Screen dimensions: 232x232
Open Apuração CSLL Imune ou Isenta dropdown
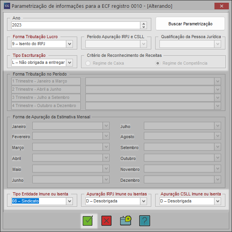pyautogui.click(x=218, y=201)
